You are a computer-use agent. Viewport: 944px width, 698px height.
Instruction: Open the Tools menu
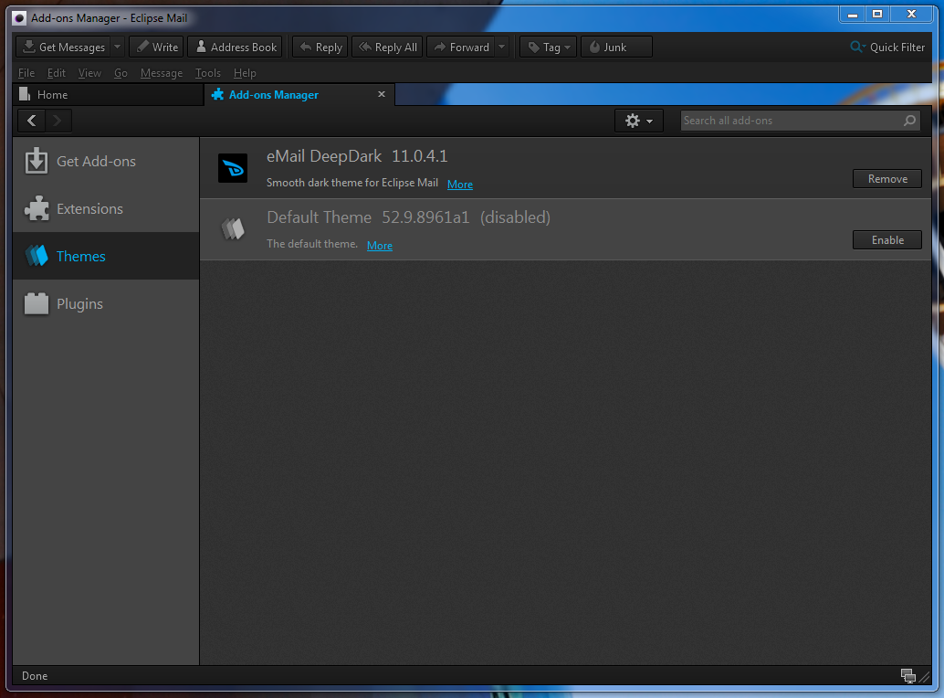207,73
